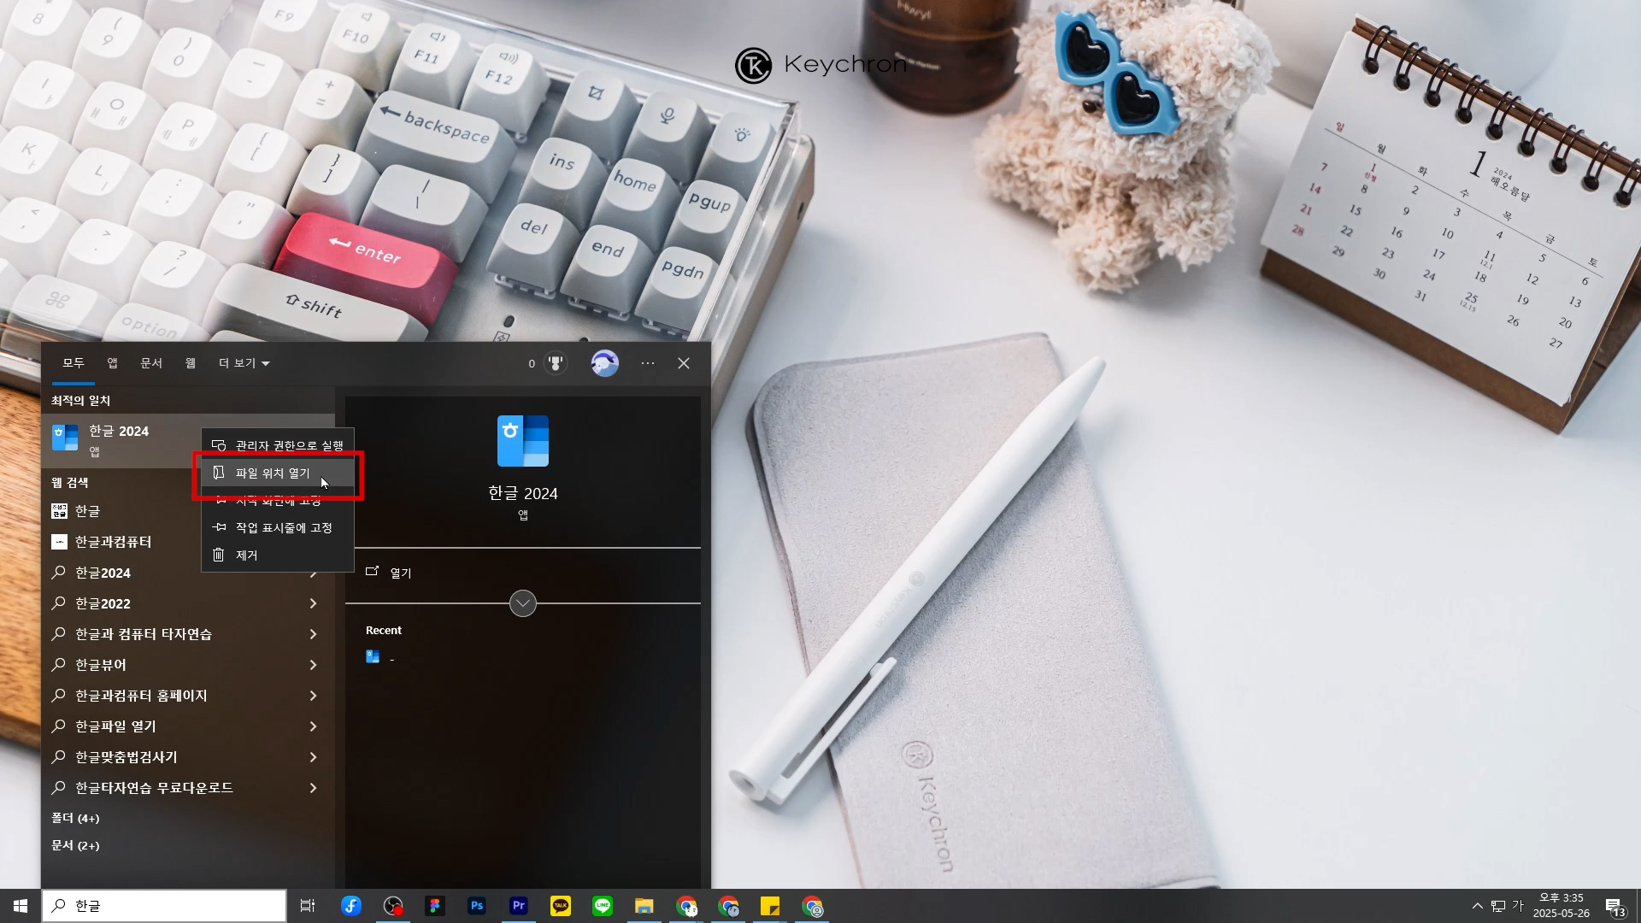This screenshot has height=923, width=1641.
Task: Switch to the 웹 search tab
Action: 191,363
